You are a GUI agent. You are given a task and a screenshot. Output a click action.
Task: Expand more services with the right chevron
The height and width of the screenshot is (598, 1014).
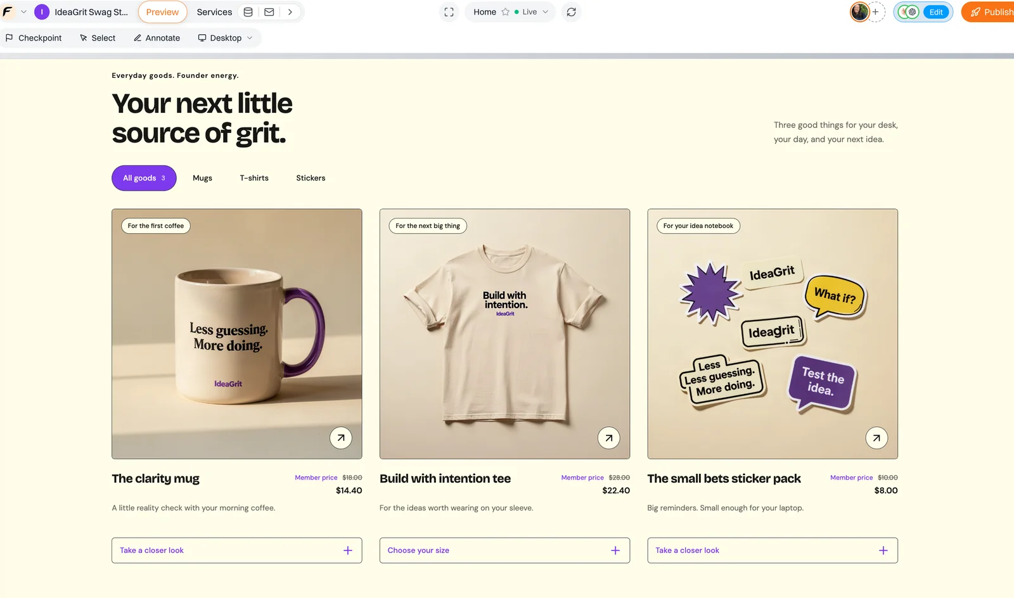click(x=290, y=12)
